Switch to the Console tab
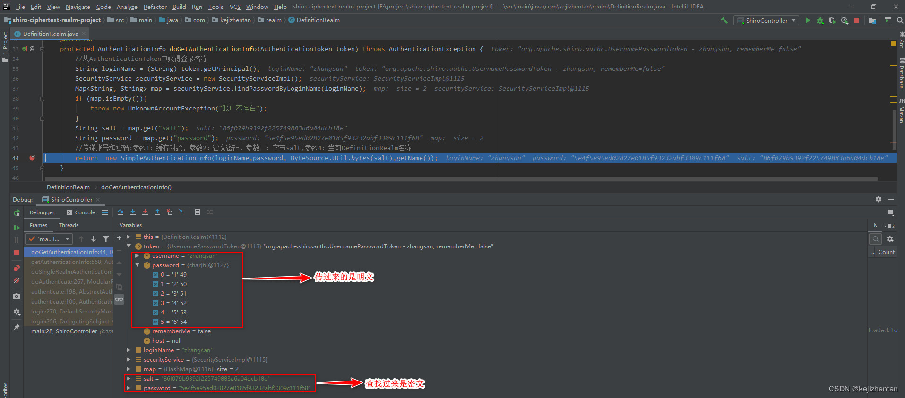 tap(81, 212)
